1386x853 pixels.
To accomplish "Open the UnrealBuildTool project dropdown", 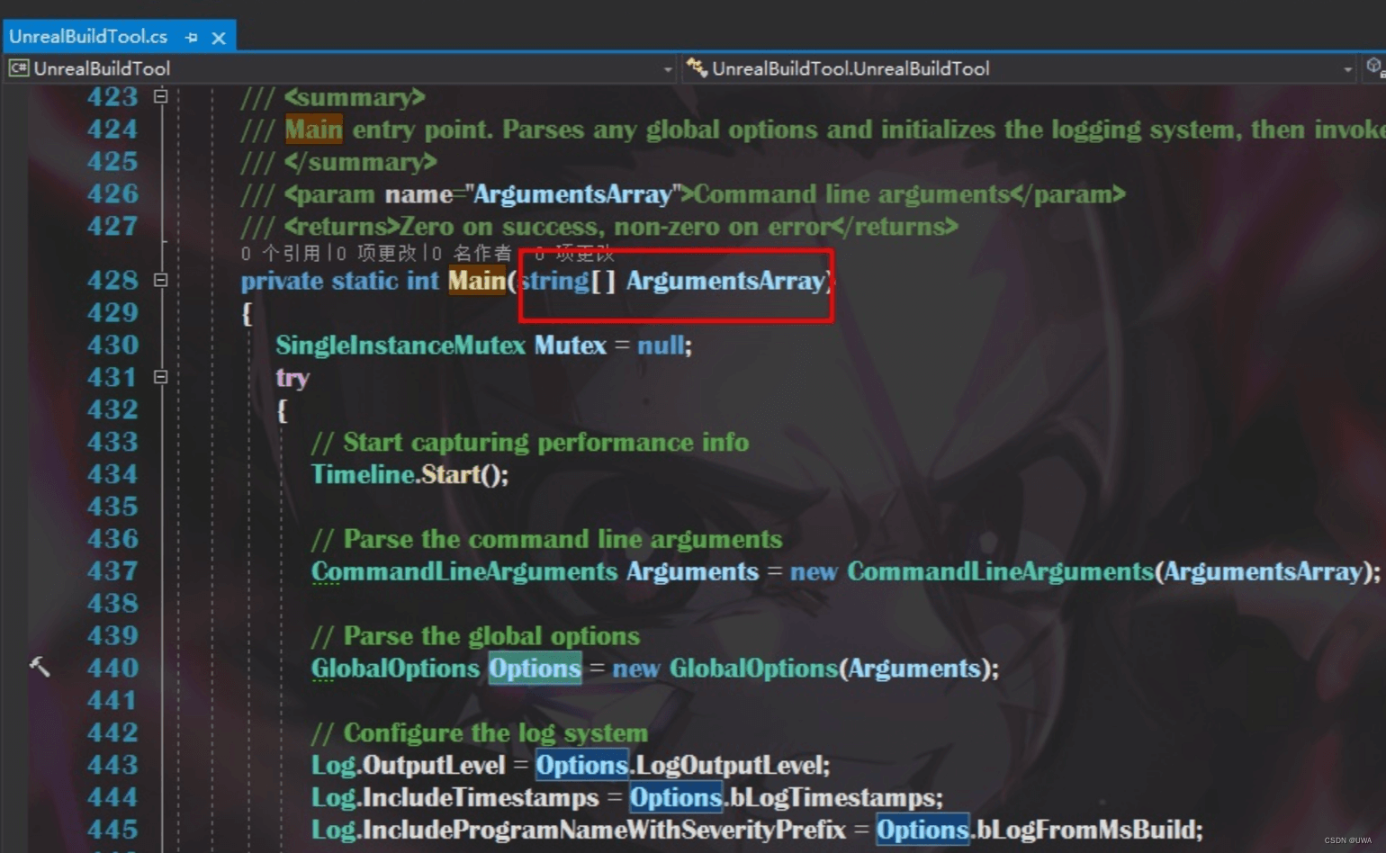I will point(667,69).
